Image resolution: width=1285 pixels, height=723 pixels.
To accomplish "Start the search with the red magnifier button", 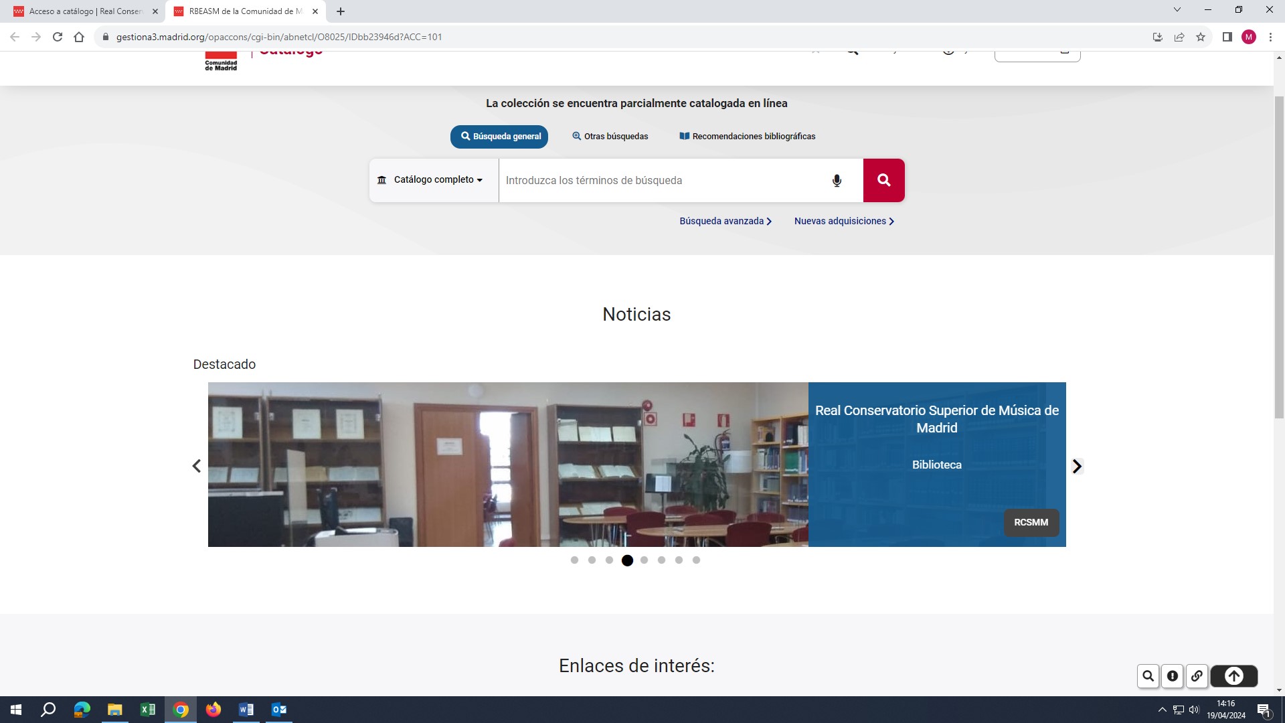I will point(883,180).
